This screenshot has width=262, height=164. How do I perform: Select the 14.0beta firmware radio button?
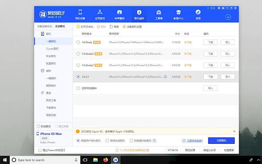tap(78, 42)
